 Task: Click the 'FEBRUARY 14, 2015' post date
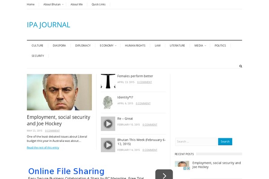(x=129, y=150)
